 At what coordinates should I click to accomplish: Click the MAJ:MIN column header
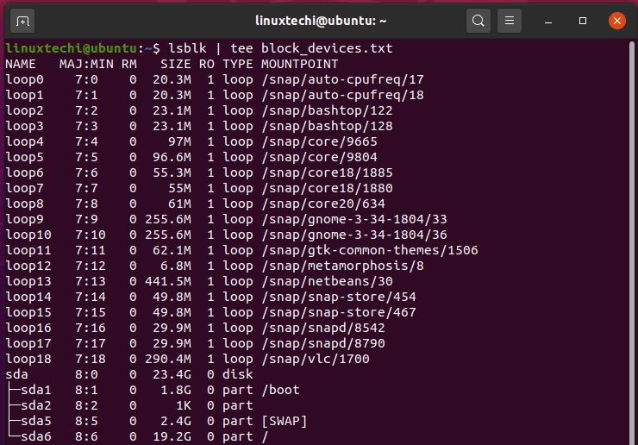86,65
